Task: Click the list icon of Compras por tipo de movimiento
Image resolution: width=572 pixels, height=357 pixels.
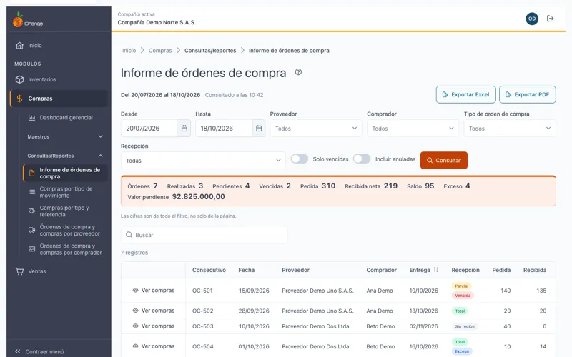Action: tap(31, 192)
